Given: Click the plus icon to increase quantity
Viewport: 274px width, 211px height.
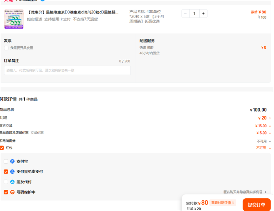Looking at the screenshot, I should point(203,13).
